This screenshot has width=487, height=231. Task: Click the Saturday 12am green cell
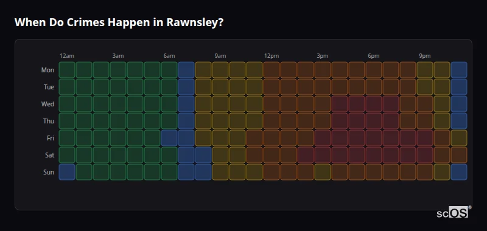coord(67,155)
